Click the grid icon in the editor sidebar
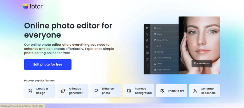The width and height of the screenshot is (244, 108). [147, 28]
